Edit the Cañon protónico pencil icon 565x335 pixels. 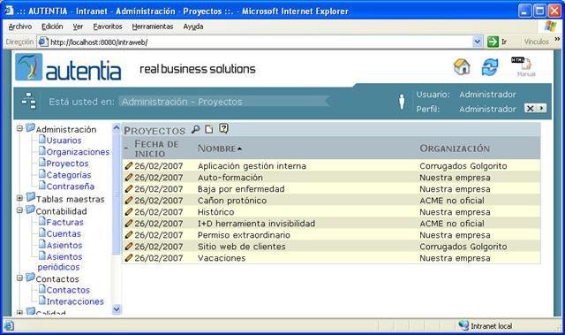(129, 201)
